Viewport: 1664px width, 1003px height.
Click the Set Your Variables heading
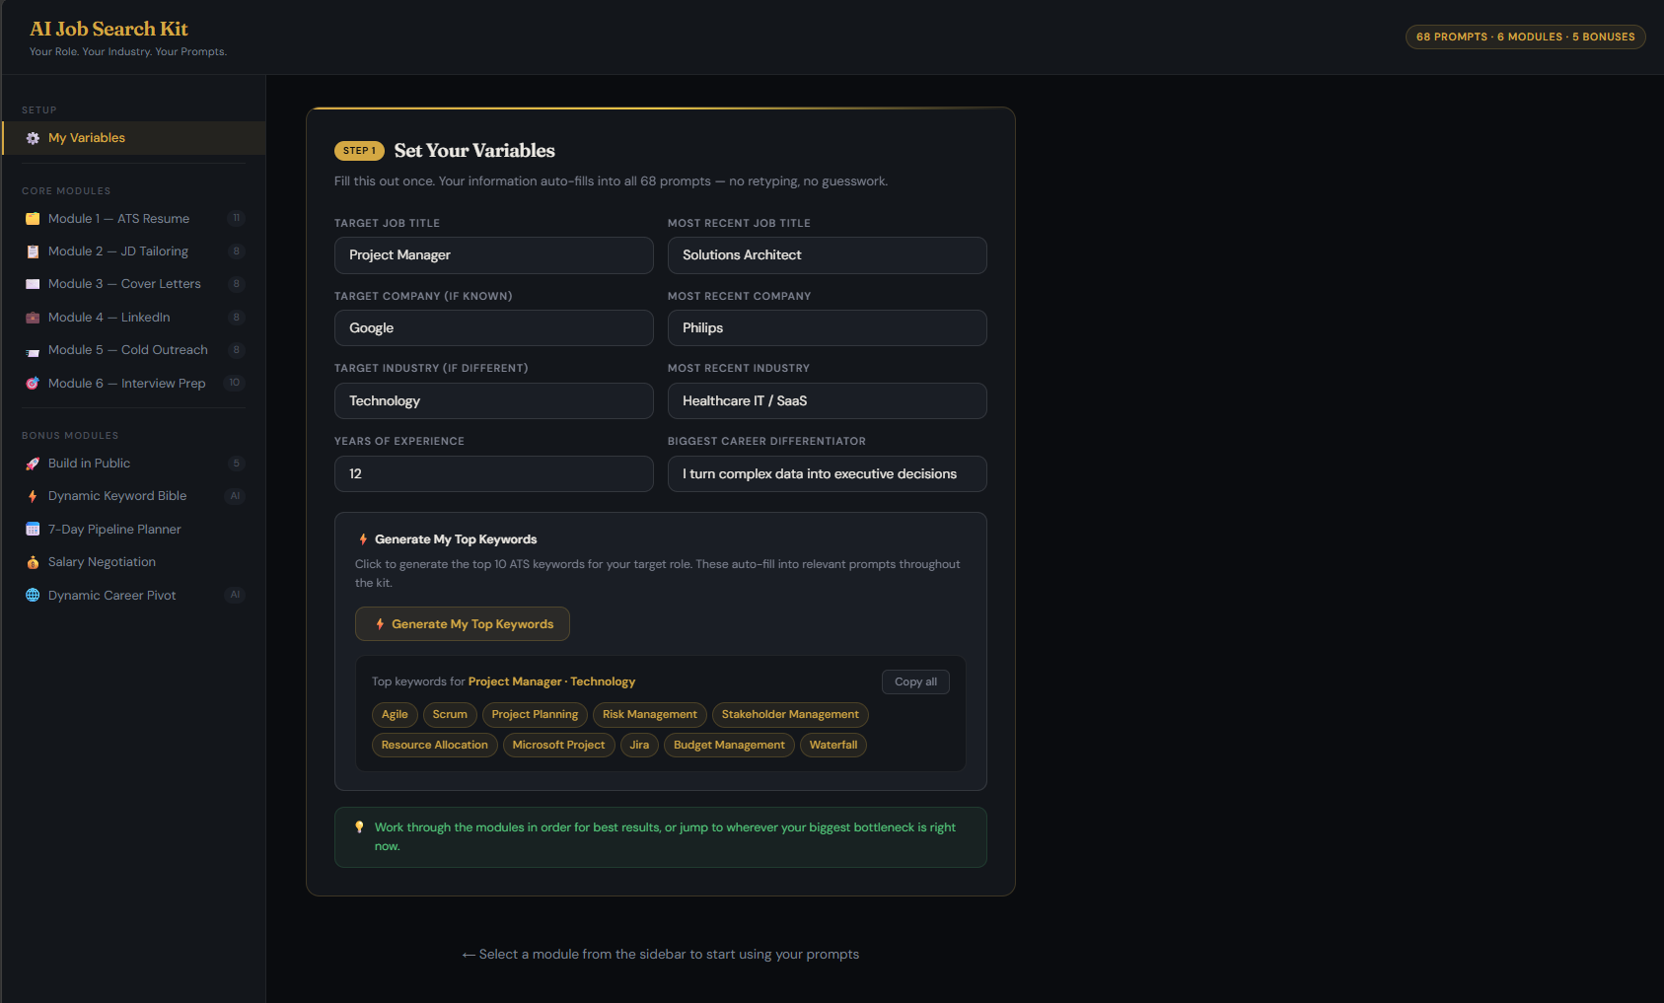(474, 151)
